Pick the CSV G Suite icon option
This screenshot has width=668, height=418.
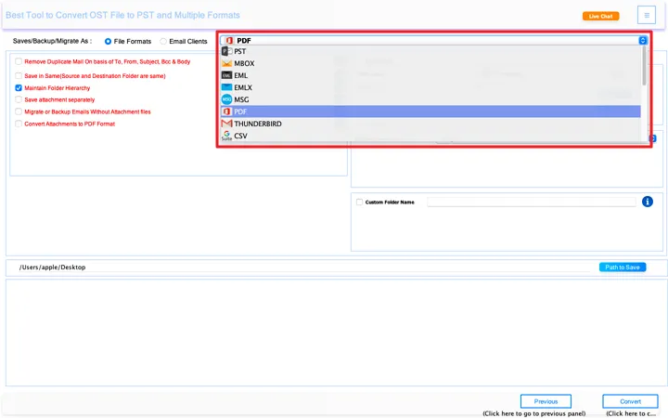227,136
